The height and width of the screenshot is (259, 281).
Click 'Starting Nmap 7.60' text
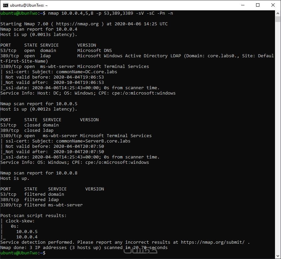(x=24, y=24)
